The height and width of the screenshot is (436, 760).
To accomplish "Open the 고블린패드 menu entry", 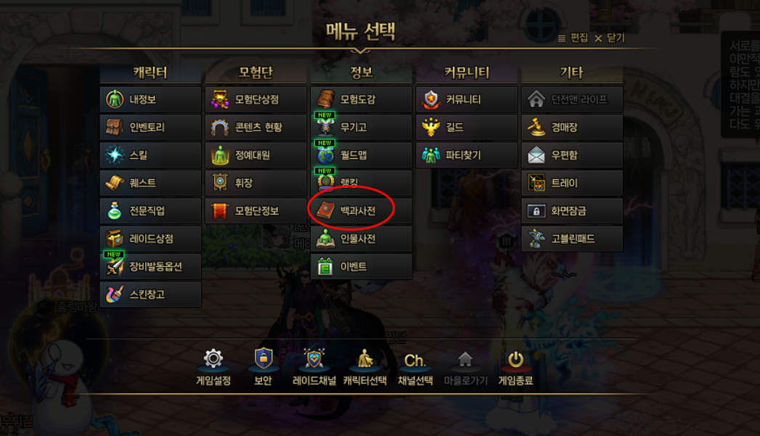I will pos(572,239).
